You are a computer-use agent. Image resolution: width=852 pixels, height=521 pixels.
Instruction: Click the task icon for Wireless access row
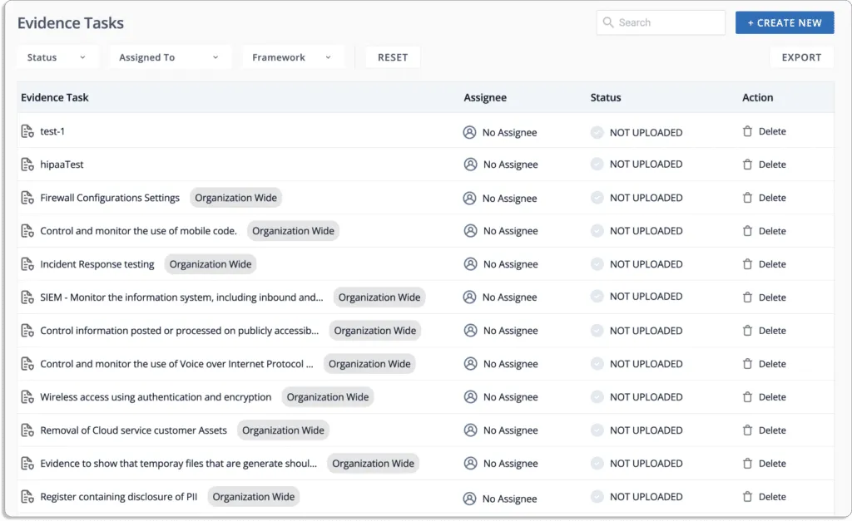tap(27, 397)
